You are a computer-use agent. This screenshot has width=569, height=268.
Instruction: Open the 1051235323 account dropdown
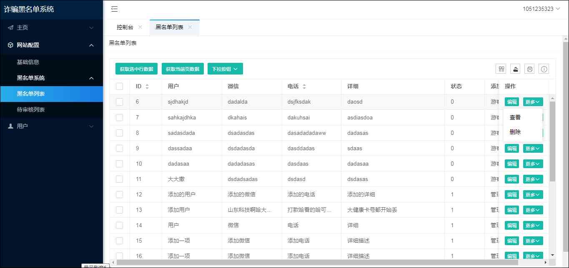click(541, 9)
